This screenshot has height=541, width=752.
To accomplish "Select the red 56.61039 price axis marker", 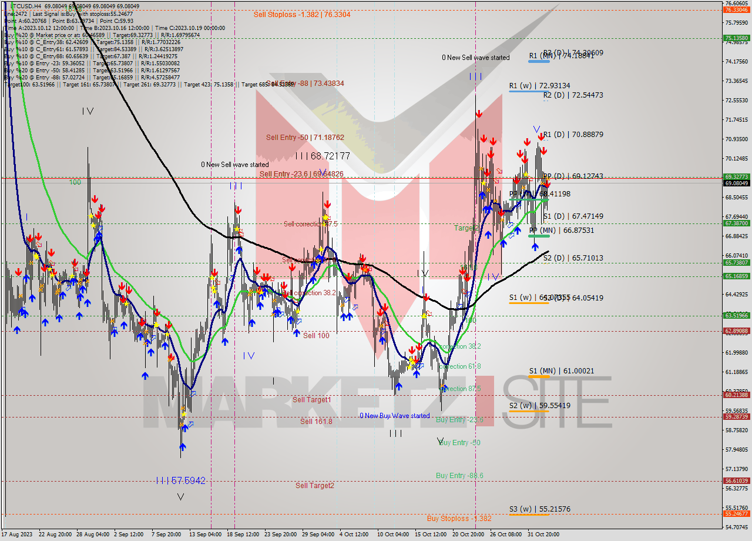I will click(737, 480).
